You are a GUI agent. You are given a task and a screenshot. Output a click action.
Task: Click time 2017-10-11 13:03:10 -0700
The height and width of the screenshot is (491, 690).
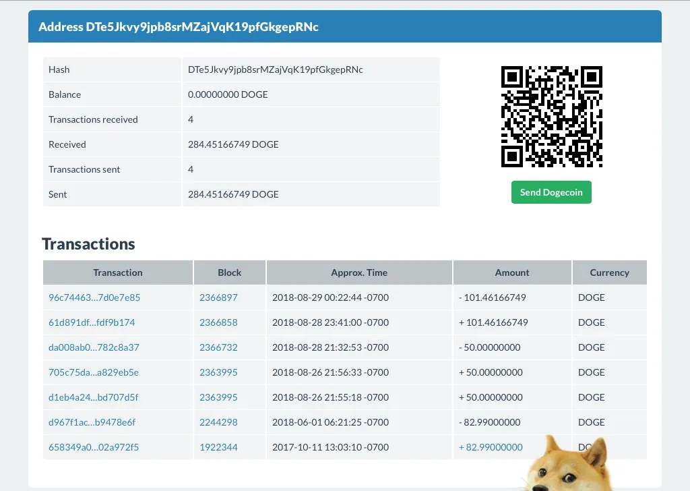[x=330, y=447]
